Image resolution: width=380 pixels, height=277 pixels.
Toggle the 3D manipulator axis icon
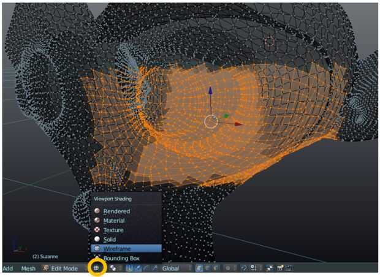[129, 268]
